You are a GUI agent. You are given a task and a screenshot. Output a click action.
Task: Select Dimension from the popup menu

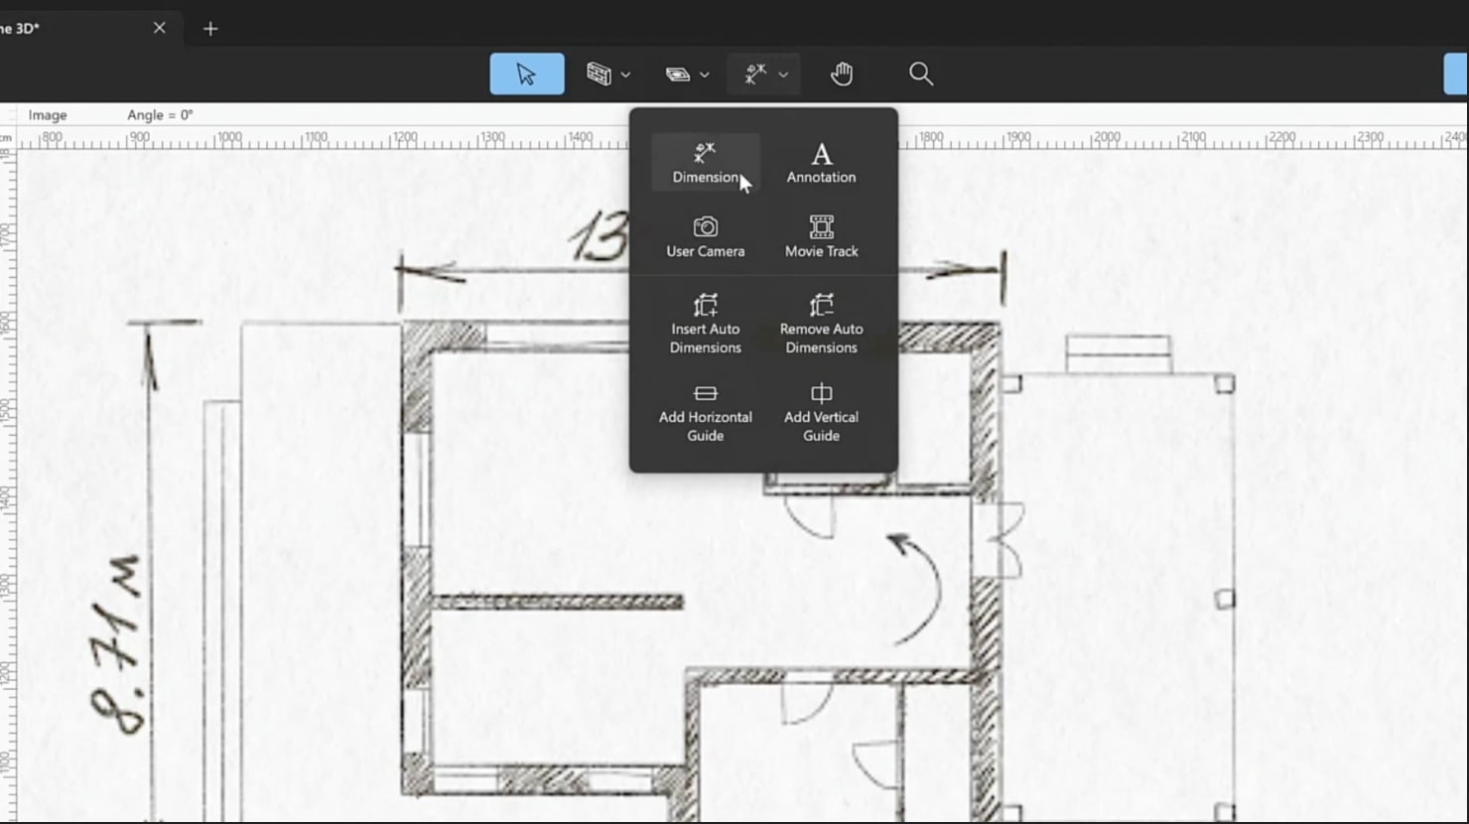tap(706, 163)
